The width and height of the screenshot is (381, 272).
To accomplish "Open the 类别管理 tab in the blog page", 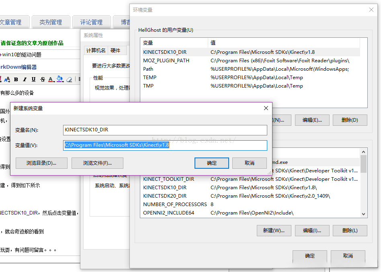I will pos(51,22).
